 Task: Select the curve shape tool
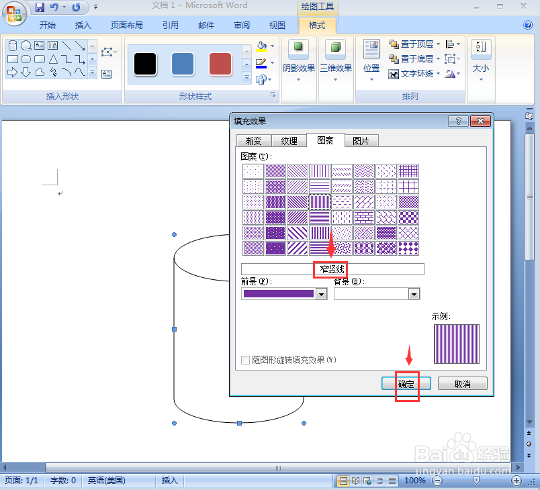(80, 72)
